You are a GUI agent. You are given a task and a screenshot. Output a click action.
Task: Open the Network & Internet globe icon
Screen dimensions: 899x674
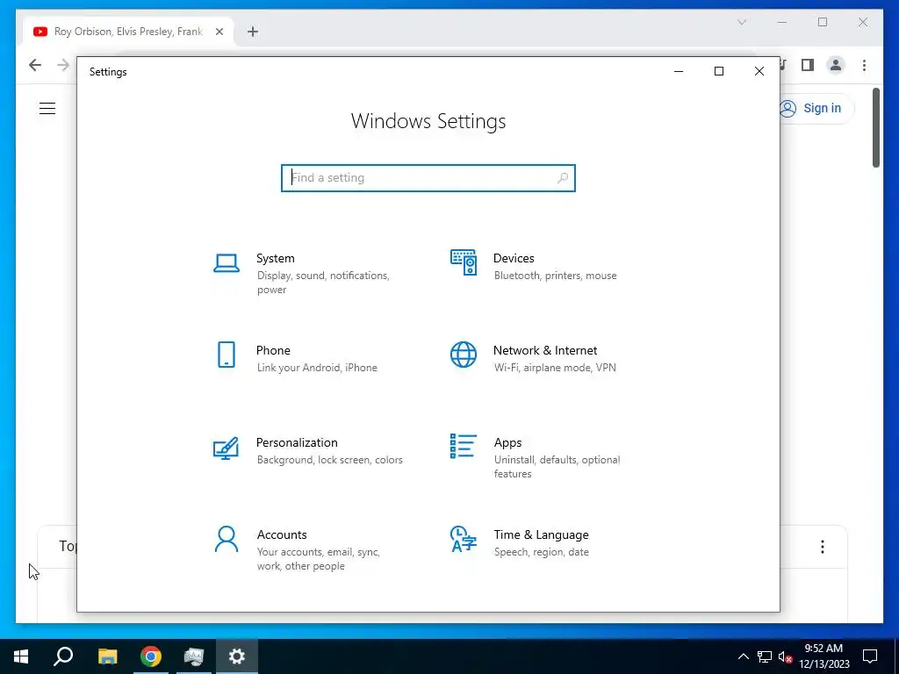pyautogui.click(x=464, y=355)
